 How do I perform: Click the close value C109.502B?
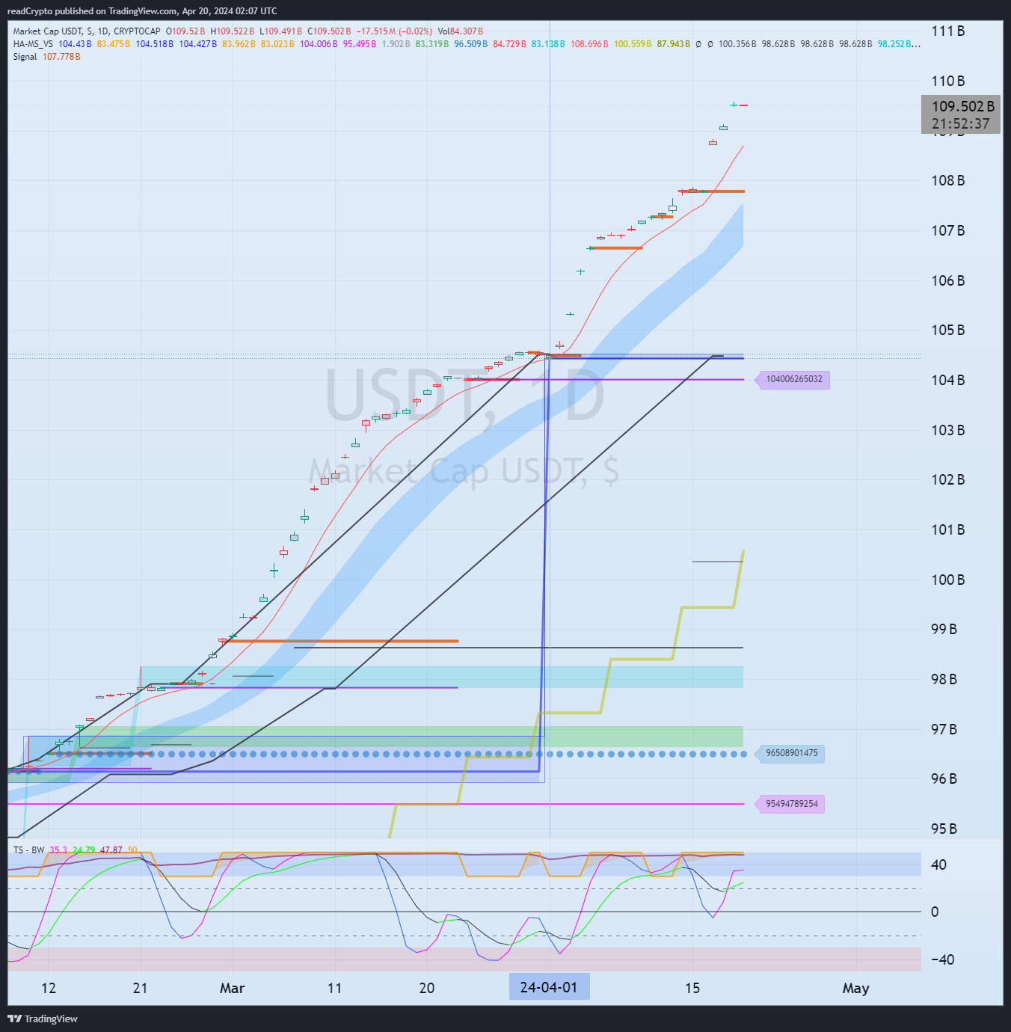point(329,31)
